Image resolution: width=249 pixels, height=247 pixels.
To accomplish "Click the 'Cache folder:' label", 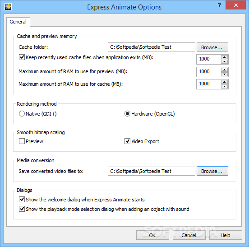I will point(33,47).
